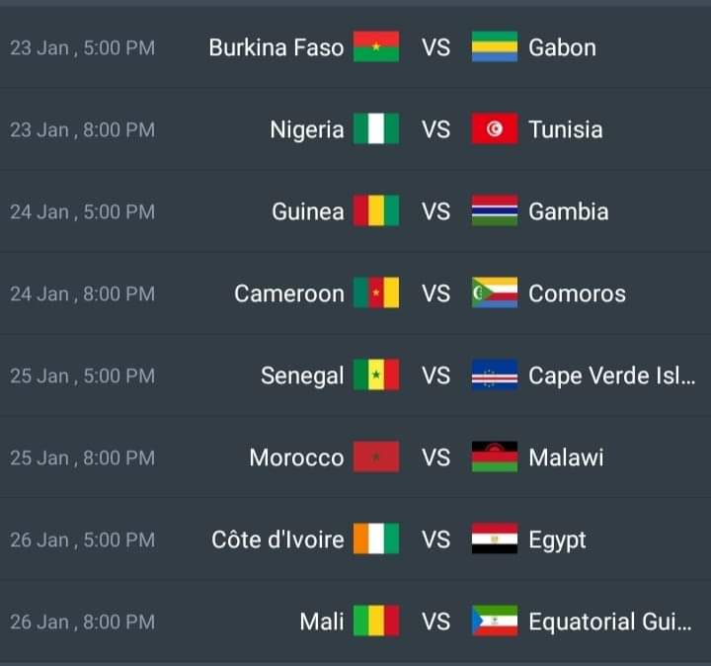The height and width of the screenshot is (666, 711).
Task: Open the 24 Jan, 8:00 PM fixture time
Action: coord(83,294)
